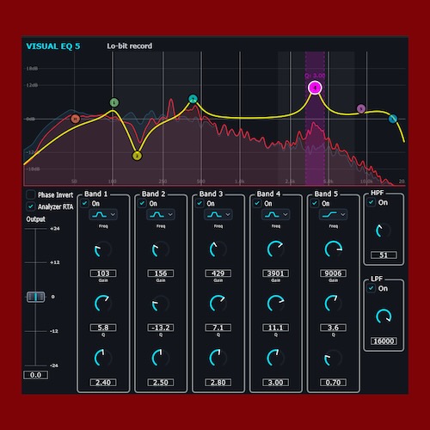
Task: Select the yellow band 2 node on the curve
Action: (137, 156)
